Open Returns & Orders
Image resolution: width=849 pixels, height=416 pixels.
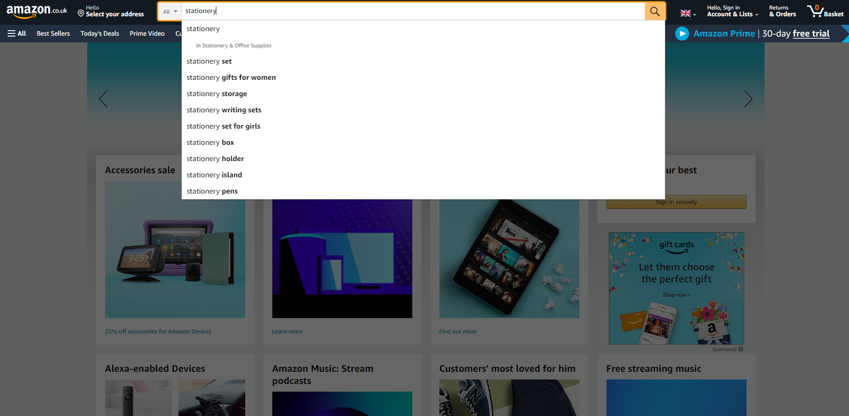[x=783, y=11]
